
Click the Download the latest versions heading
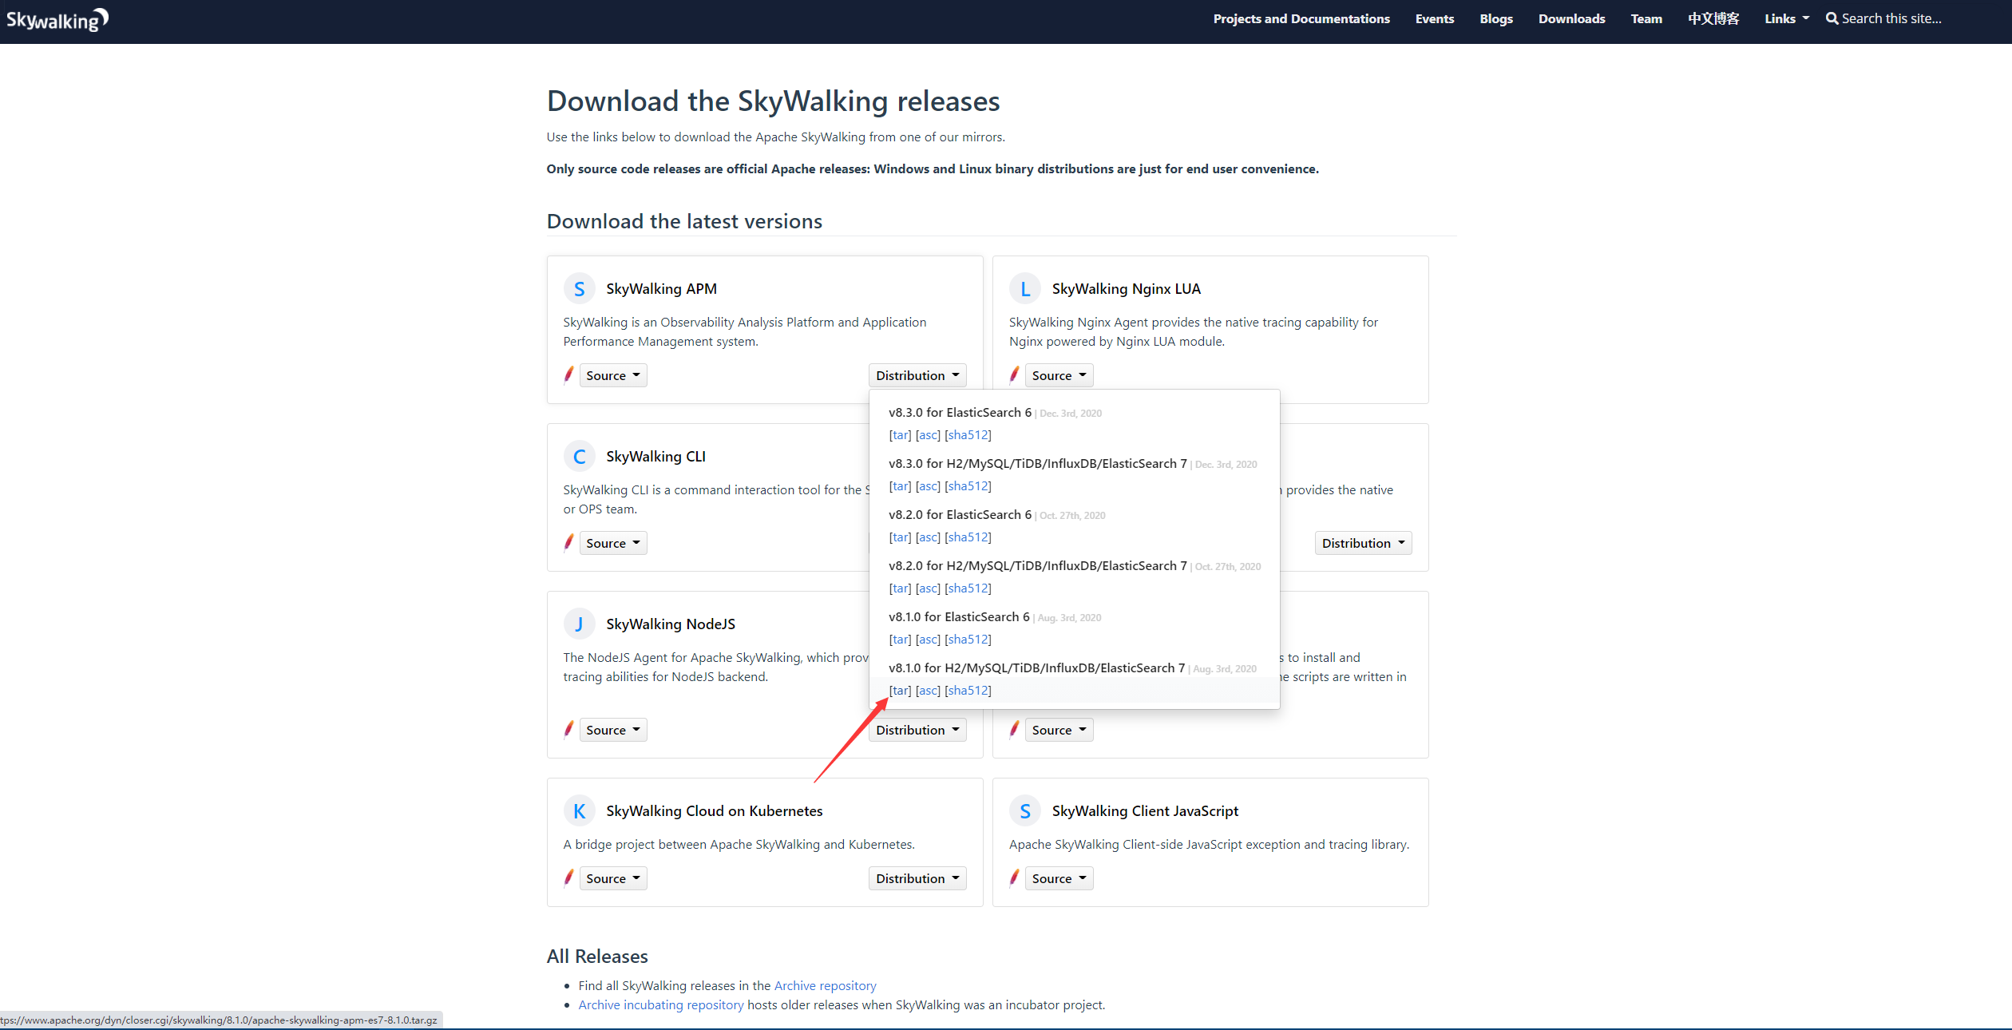point(684,221)
